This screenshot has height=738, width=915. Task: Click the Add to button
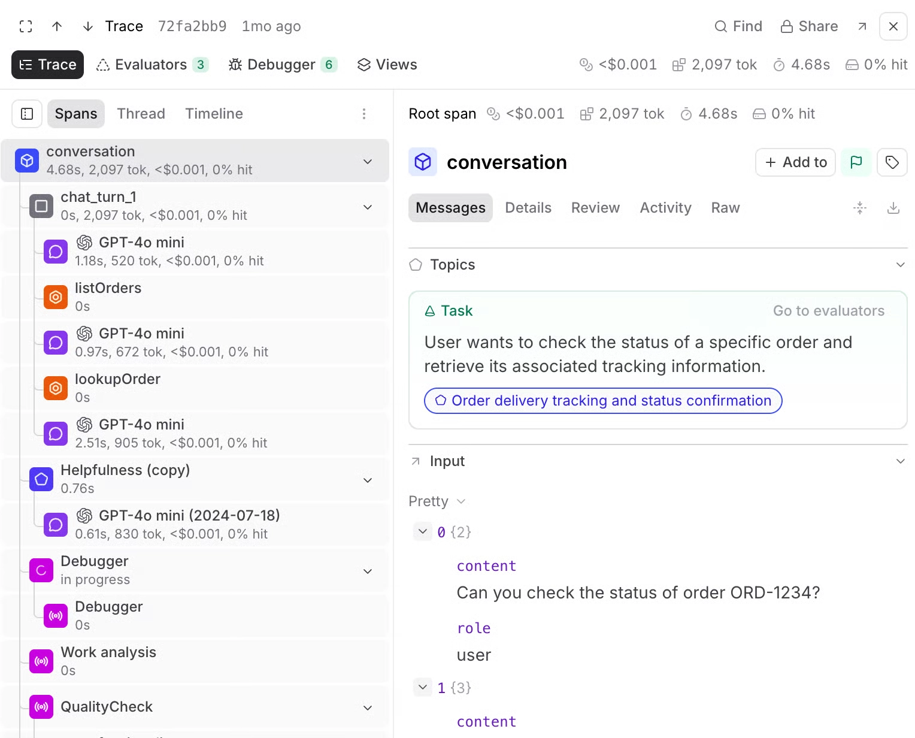[x=796, y=162]
